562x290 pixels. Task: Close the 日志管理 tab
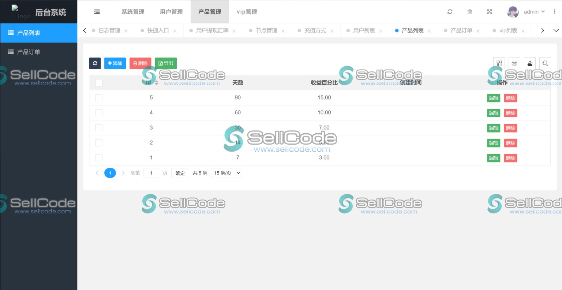click(126, 31)
